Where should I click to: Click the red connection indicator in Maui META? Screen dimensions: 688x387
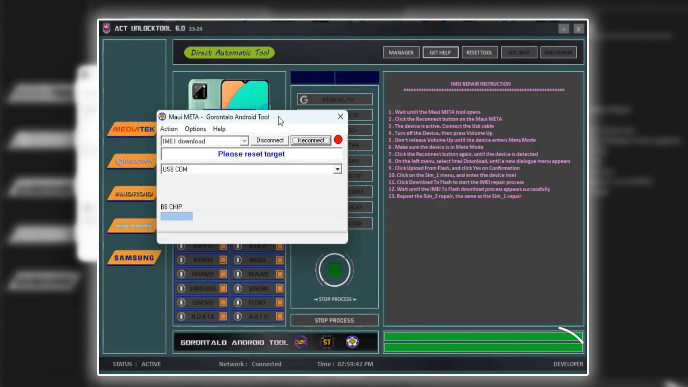pyautogui.click(x=338, y=139)
